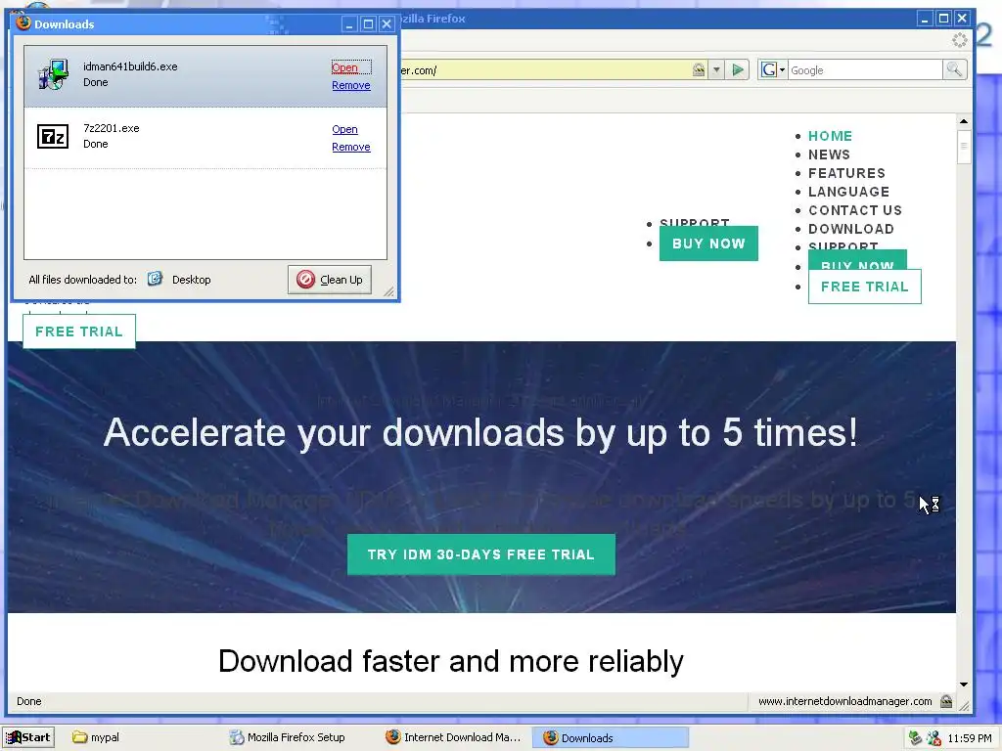1002x751 pixels.
Task: Open NEWS in the site navigation
Action: click(x=829, y=155)
